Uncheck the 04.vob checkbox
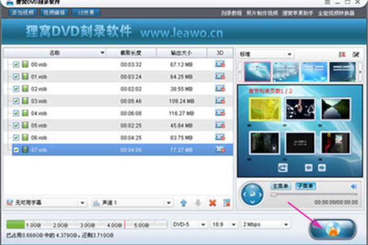Screen dimensions: 368x245 [16, 113]
